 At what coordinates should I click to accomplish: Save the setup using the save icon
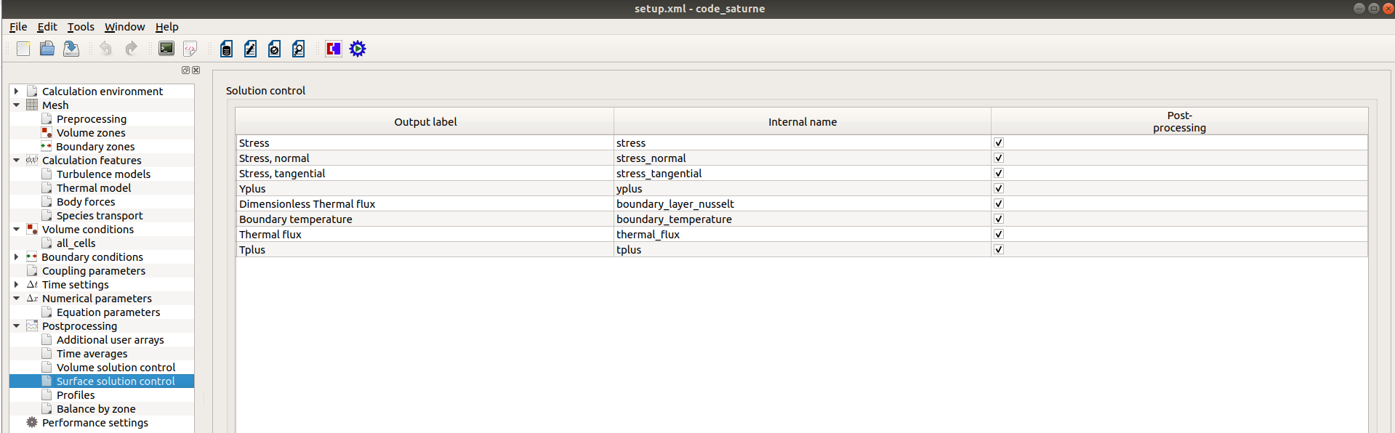click(71, 49)
